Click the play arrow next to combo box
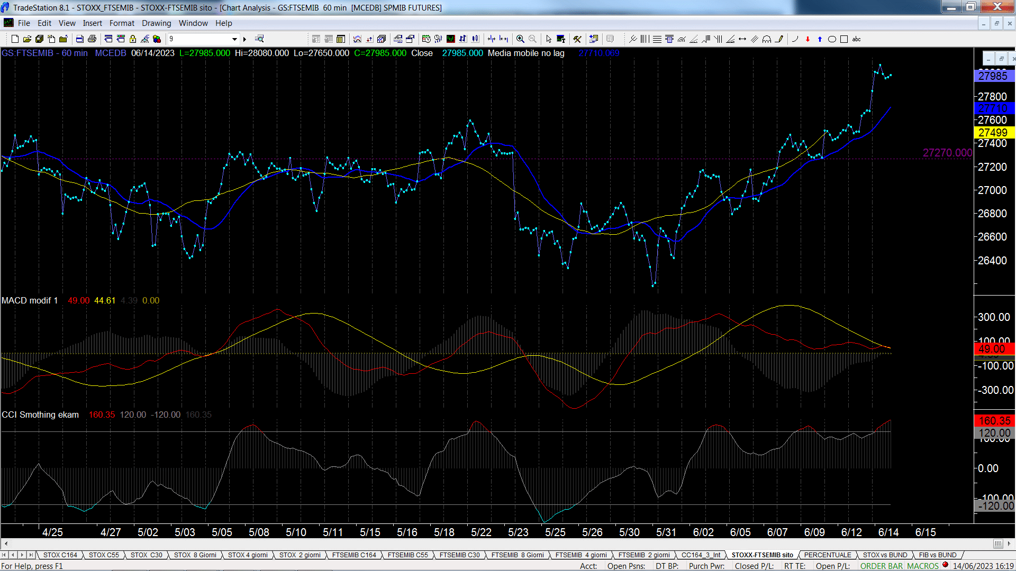 [244, 39]
